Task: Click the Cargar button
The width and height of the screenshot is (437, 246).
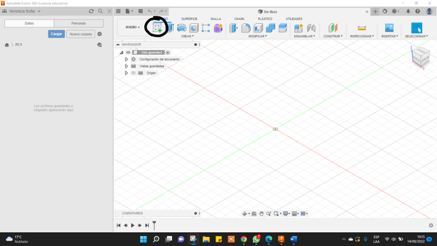Action: point(56,34)
